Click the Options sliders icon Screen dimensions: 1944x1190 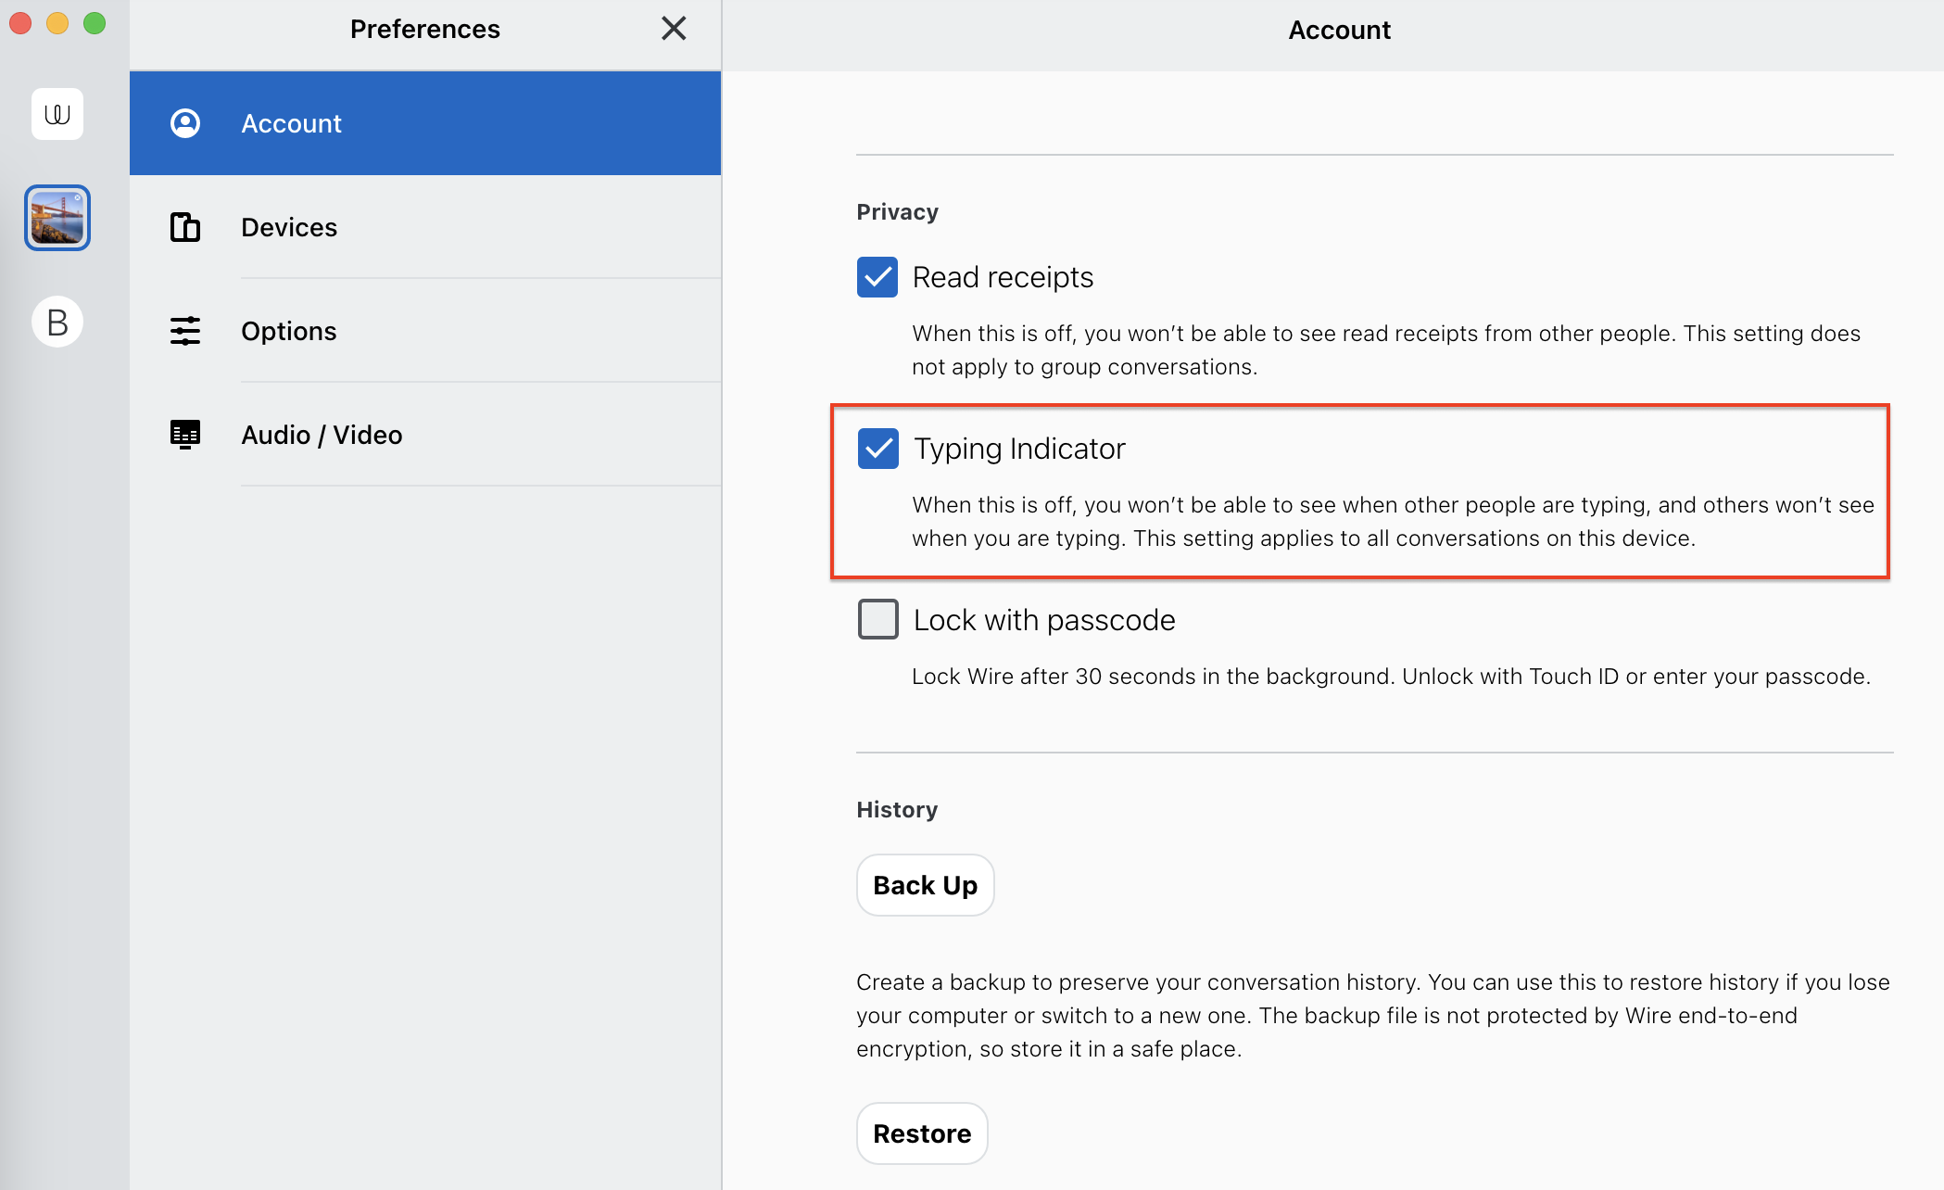pos(185,331)
